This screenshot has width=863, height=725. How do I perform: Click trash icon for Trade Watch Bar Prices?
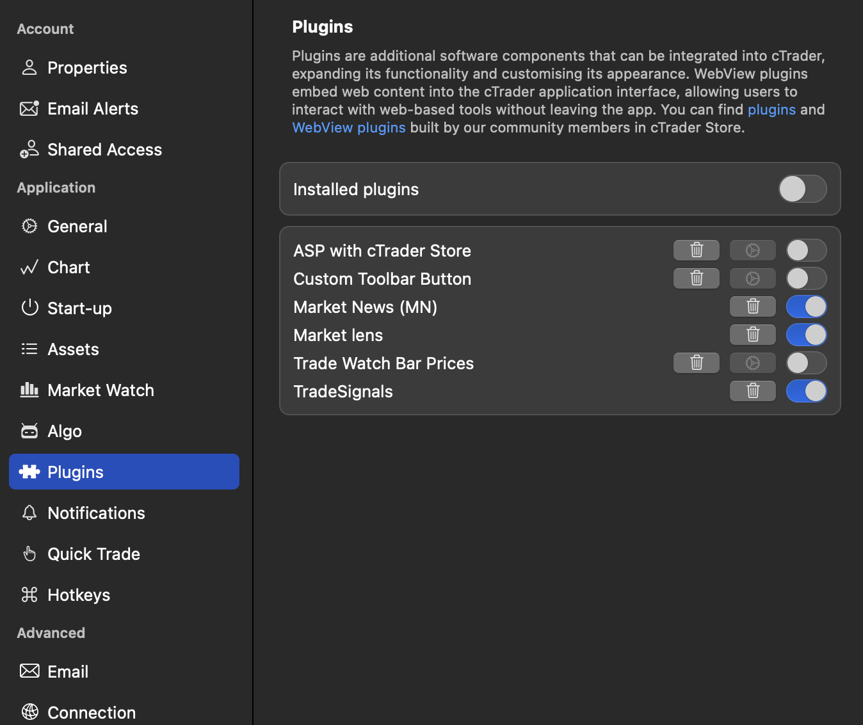click(x=696, y=363)
